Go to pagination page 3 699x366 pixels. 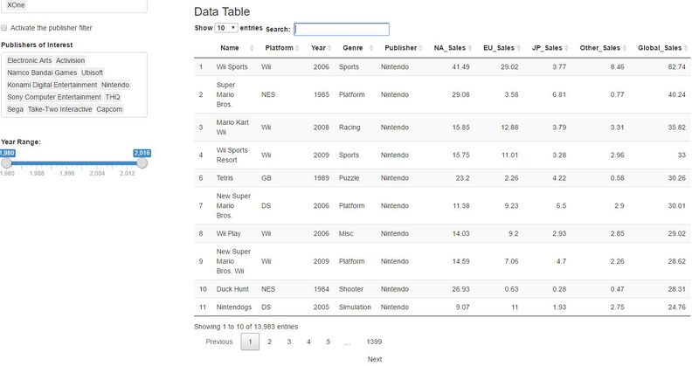coord(289,342)
